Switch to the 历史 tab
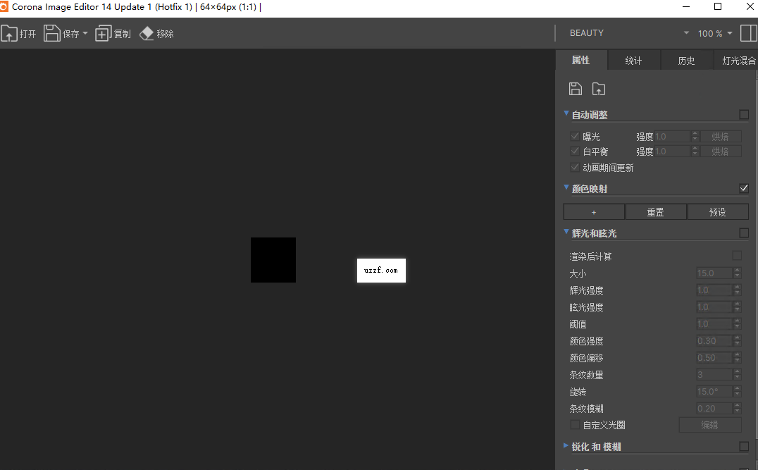Image resolution: width=758 pixels, height=470 pixels. pyautogui.click(x=686, y=60)
